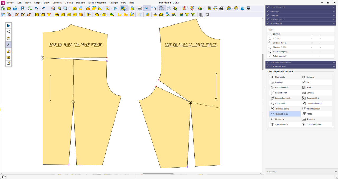This screenshot has width=338, height=179.
Task: Click the horizontal scrollbar thumb below canvas
Action: point(158,173)
